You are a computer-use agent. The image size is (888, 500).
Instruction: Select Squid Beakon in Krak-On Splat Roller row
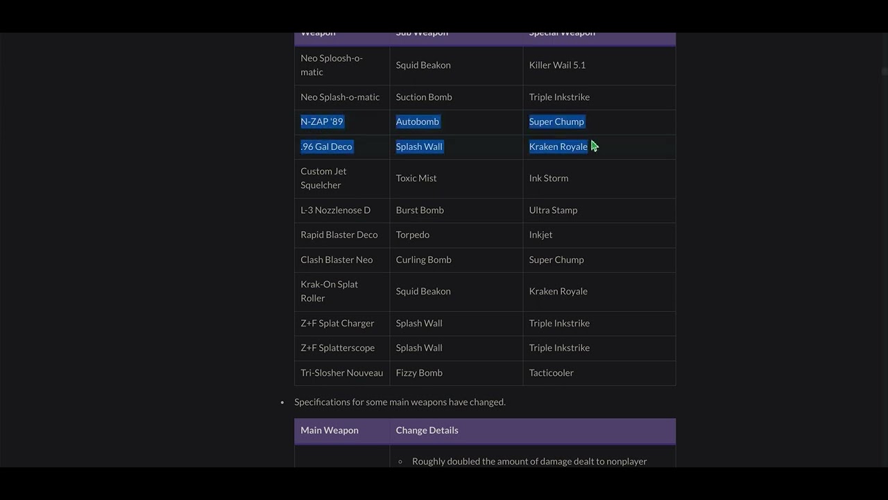pyautogui.click(x=456, y=292)
